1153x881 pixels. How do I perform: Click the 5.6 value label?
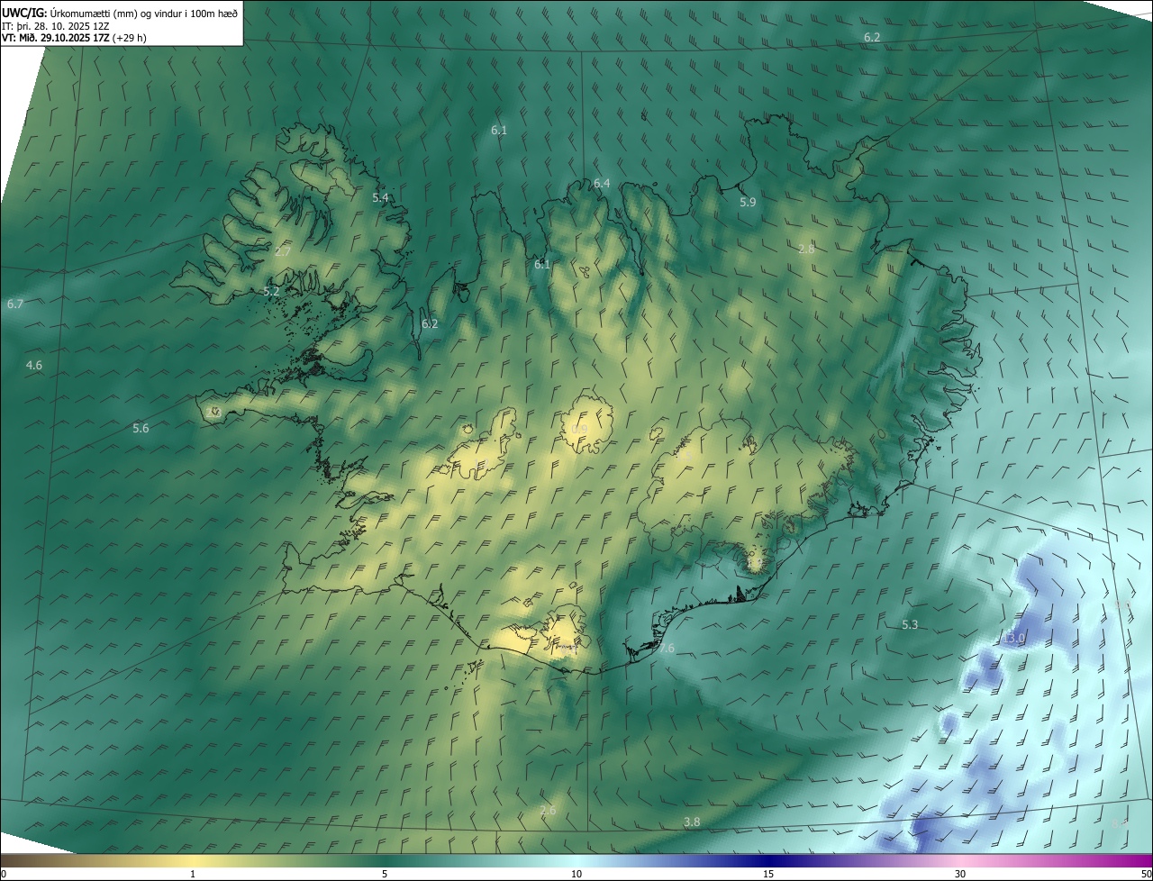pos(141,429)
